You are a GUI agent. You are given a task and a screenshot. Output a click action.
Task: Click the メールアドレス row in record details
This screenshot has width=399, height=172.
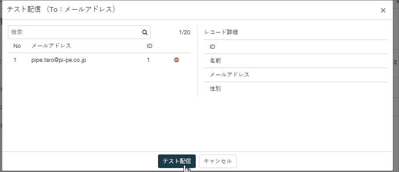coord(295,75)
